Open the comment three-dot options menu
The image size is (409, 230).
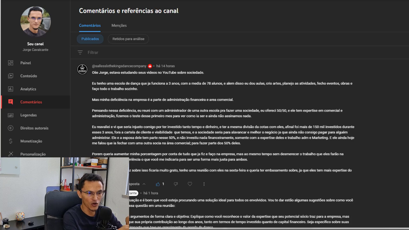pos(204,184)
